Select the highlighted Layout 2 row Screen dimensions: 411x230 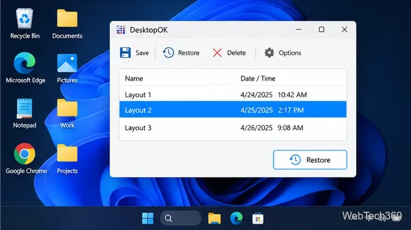click(233, 110)
